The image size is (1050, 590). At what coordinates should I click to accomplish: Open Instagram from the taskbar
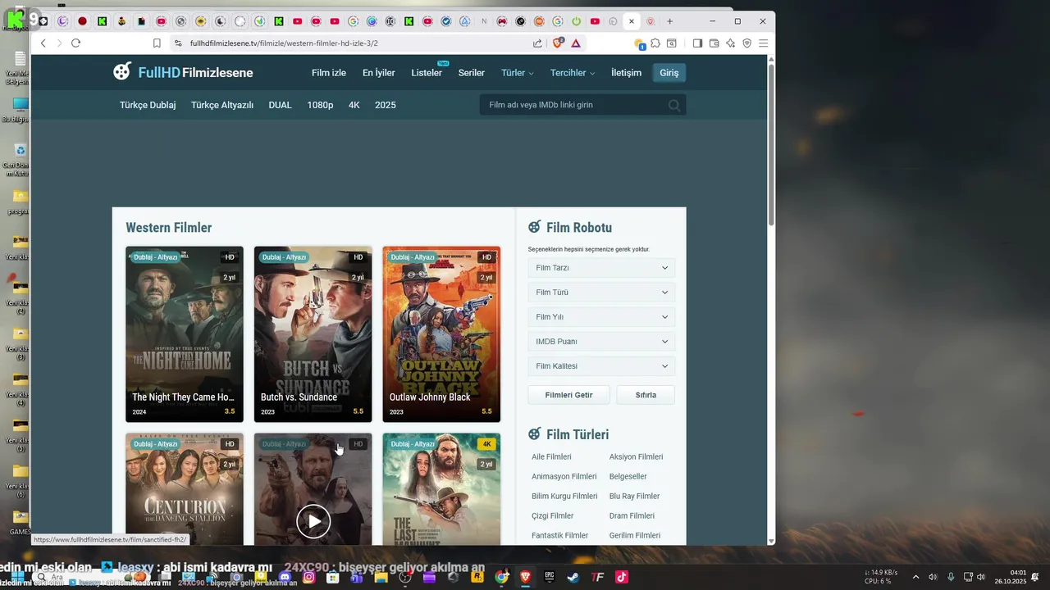tap(309, 577)
